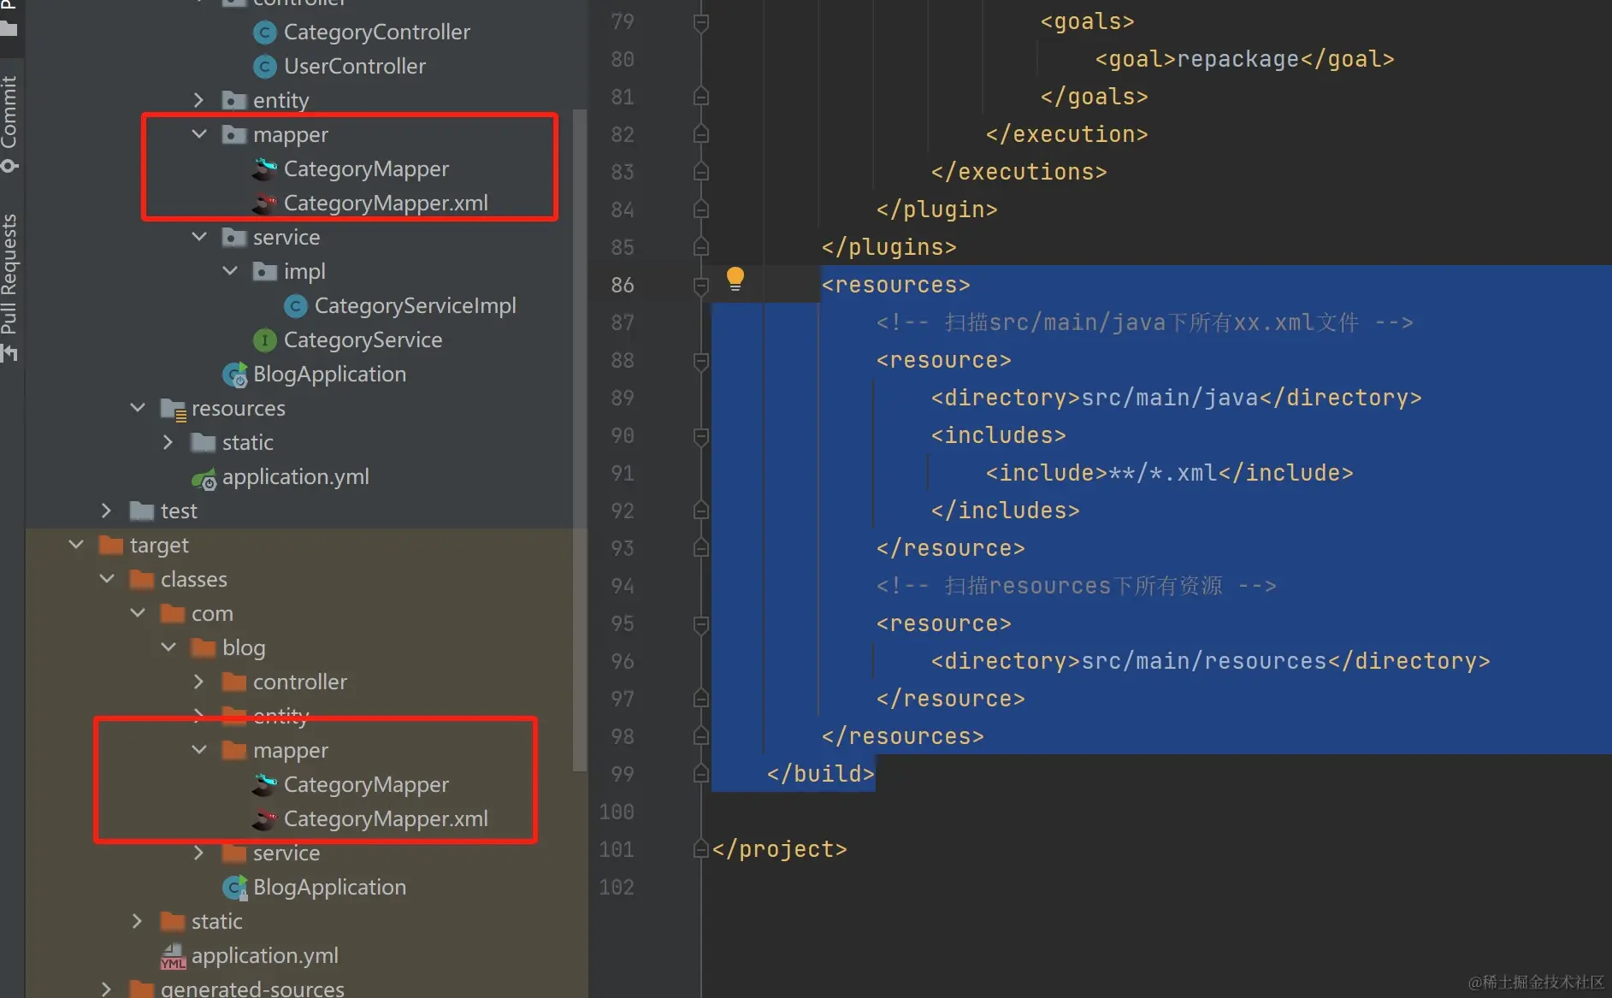The width and height of the screenshot is (1612, 998).
Task: Click the CategoryController class icon
Action: pyautogui.click(x=265, y=32)
